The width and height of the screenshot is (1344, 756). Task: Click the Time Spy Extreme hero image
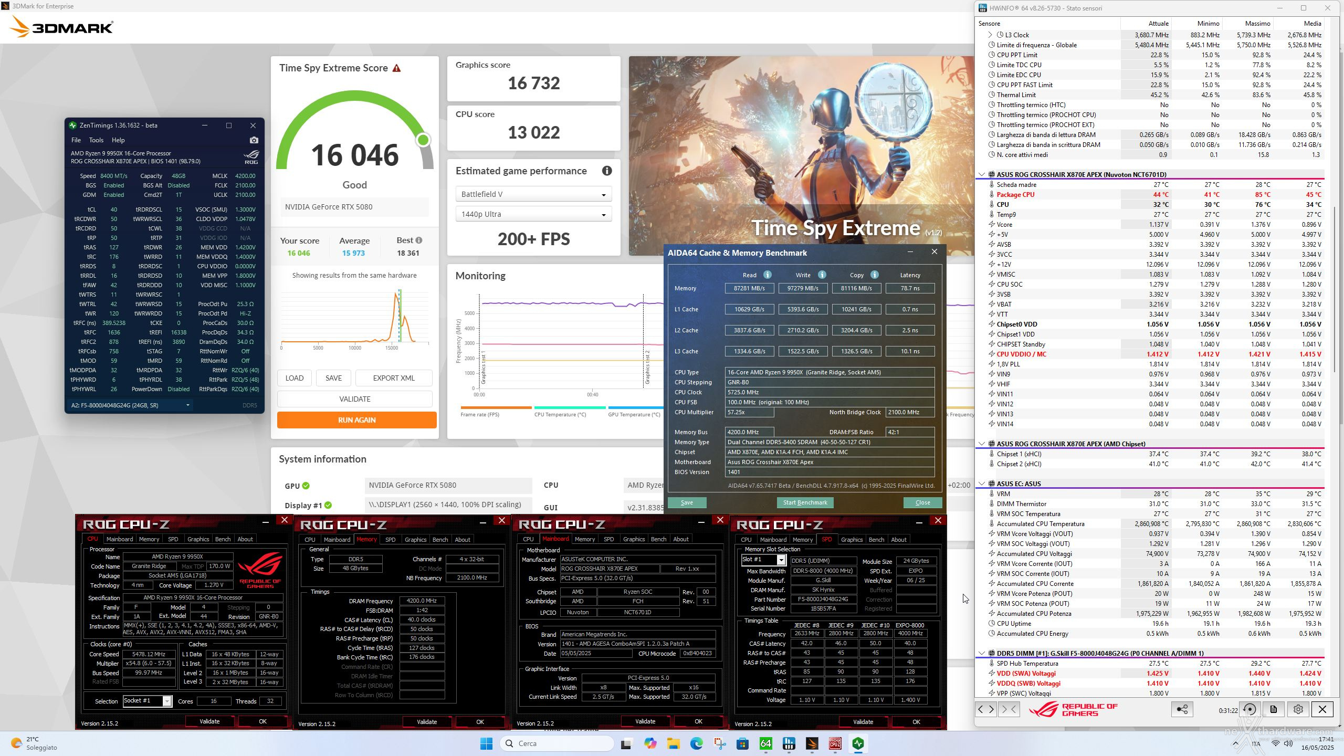click(x=802, y=156)
